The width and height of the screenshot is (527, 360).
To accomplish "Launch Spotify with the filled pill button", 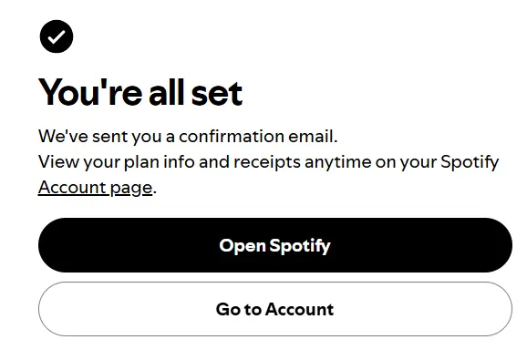I will pyautogui.click(x=275, y=245).
